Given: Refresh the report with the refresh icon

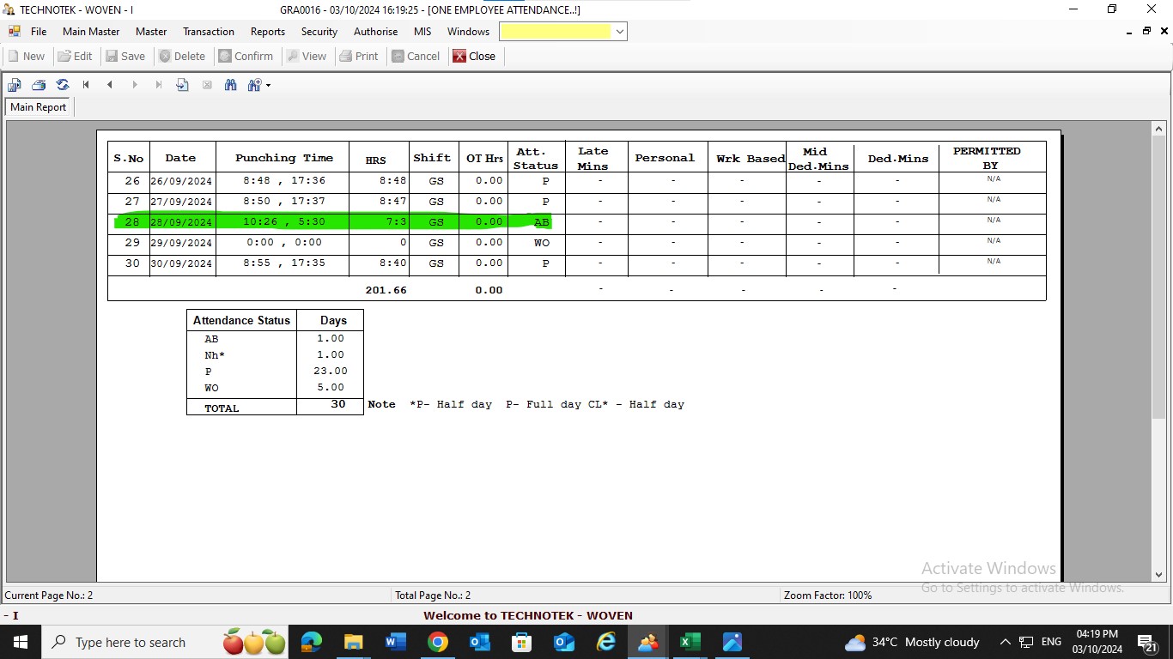Looking at the screenshot, I should tap(63, 85).
